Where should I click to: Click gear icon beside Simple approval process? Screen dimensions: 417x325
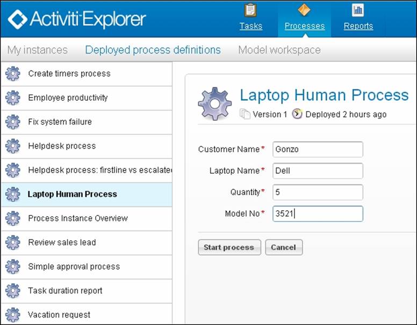point(13,267)
